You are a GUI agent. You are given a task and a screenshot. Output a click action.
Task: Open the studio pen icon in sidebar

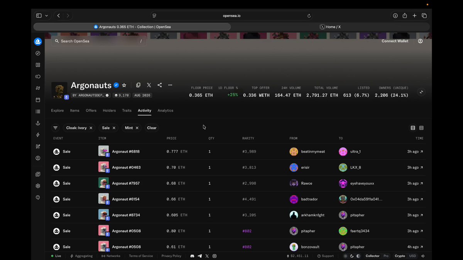tap(38, 146)
